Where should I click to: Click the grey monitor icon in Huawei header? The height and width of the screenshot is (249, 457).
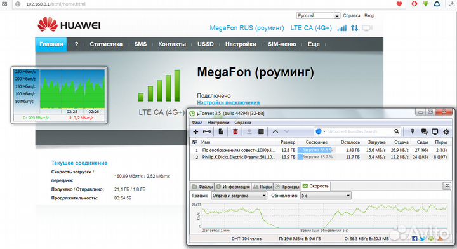368,28
